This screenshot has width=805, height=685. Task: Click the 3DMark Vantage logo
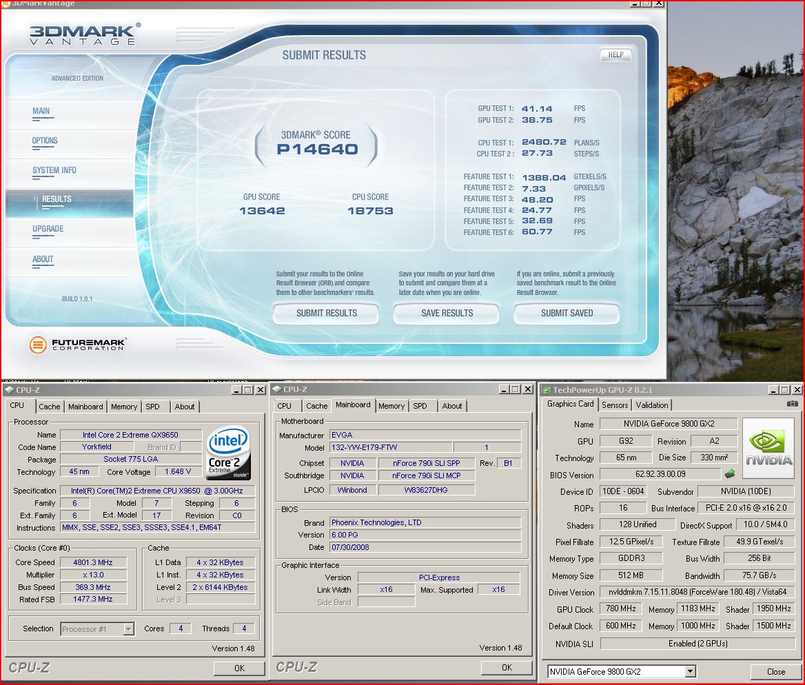84,34
